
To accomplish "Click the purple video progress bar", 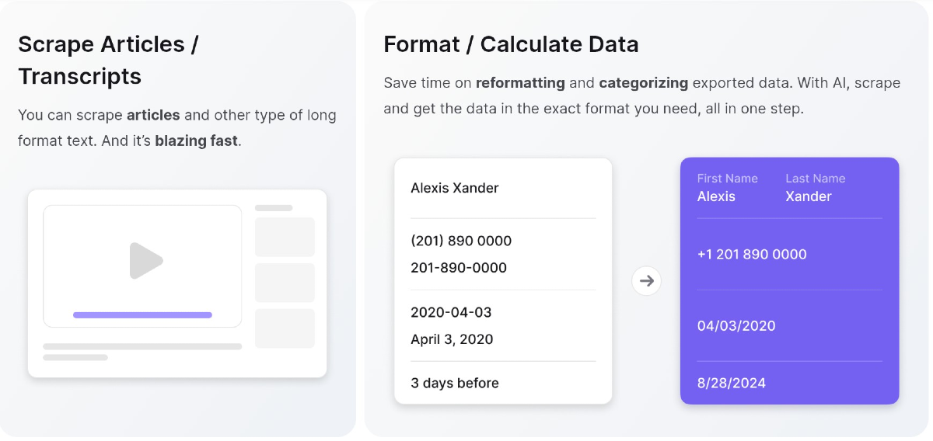I will pyautogui.click(x=142, y=315).
